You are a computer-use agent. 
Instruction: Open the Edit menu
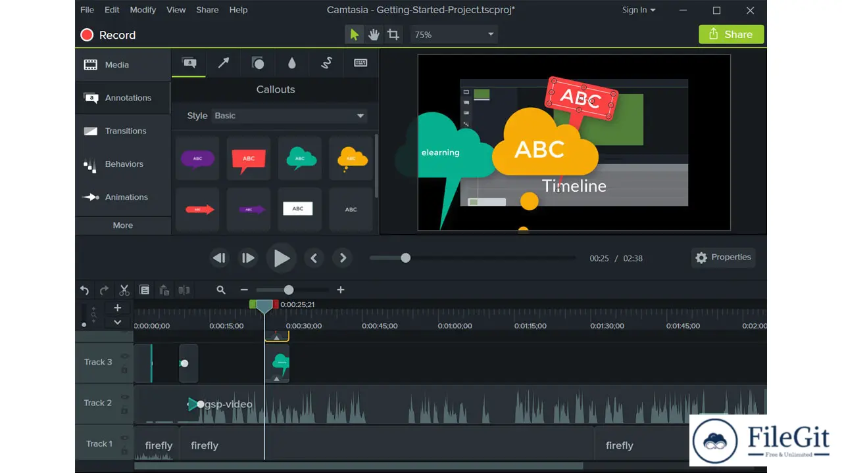112,10
